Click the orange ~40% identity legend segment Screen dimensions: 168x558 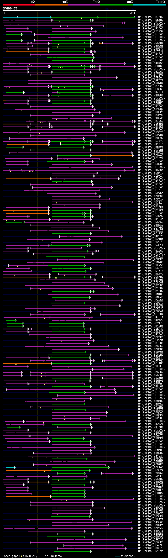point(51,5)
